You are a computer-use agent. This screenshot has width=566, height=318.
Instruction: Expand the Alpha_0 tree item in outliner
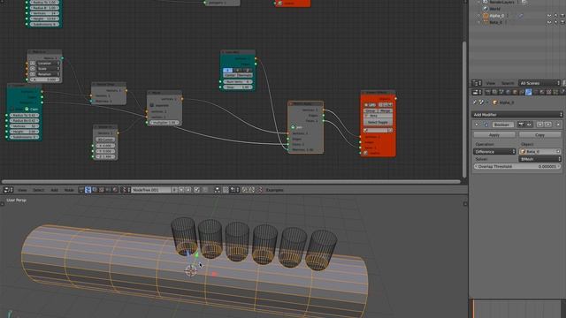(x=479, y=16)
